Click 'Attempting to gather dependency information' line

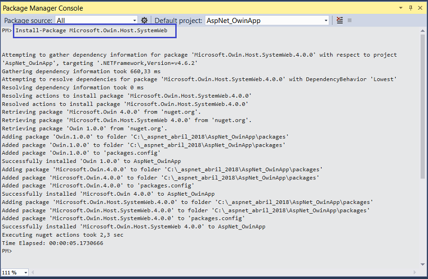(199, 55)
